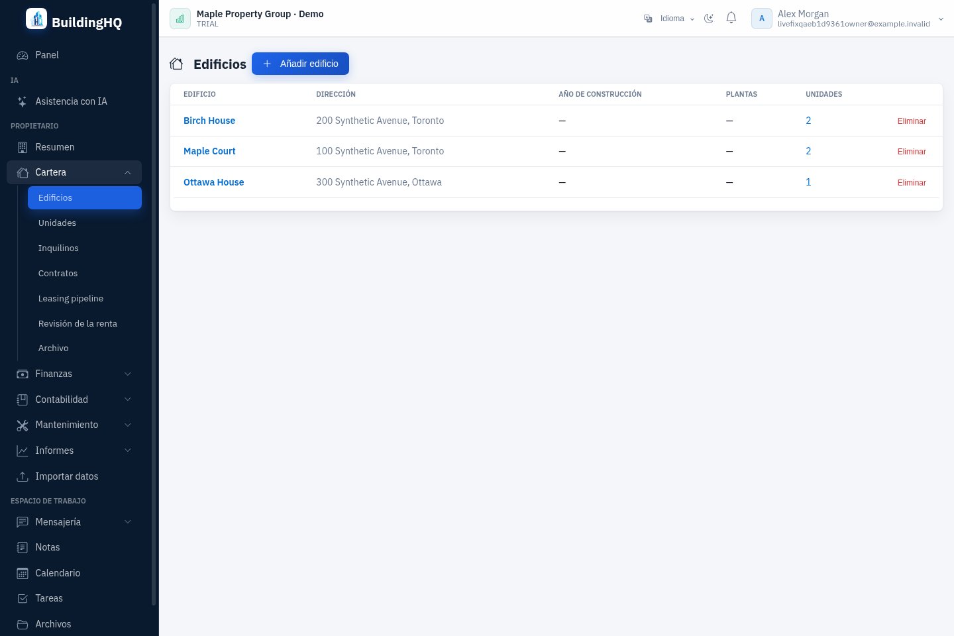
Task: Open Inquilinos in the sidebar
Action: click(85, 248)
